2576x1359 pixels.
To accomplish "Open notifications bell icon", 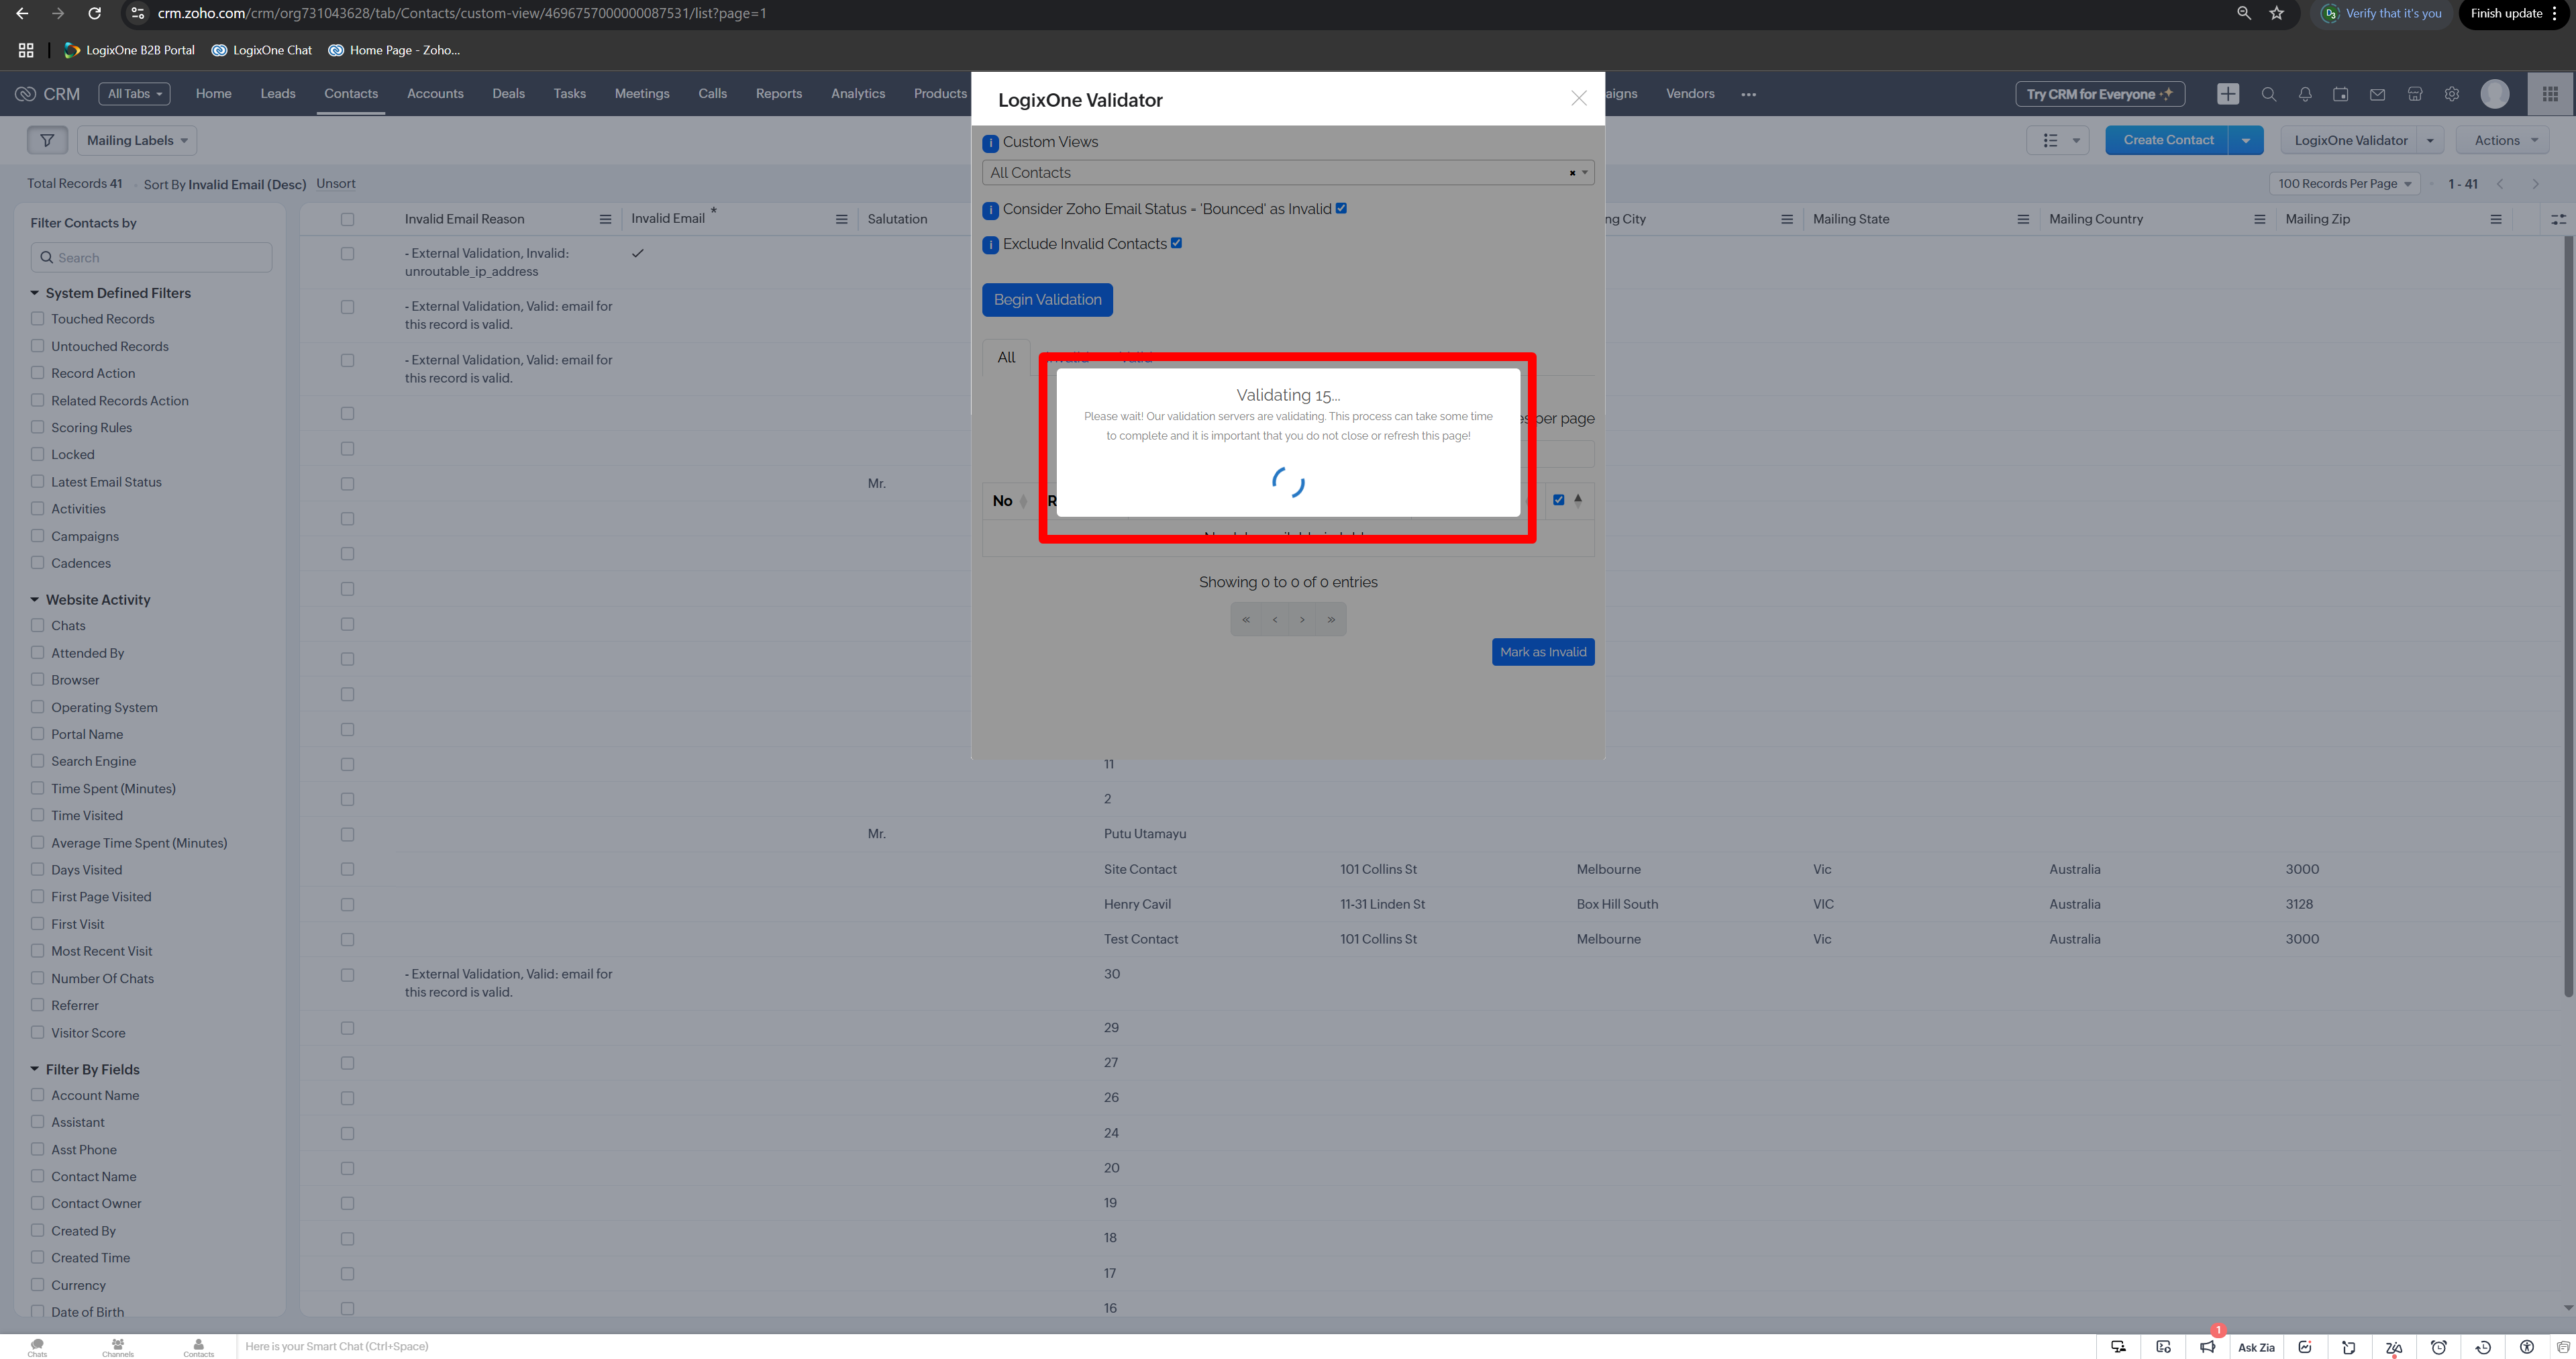I will [2305, 94].
